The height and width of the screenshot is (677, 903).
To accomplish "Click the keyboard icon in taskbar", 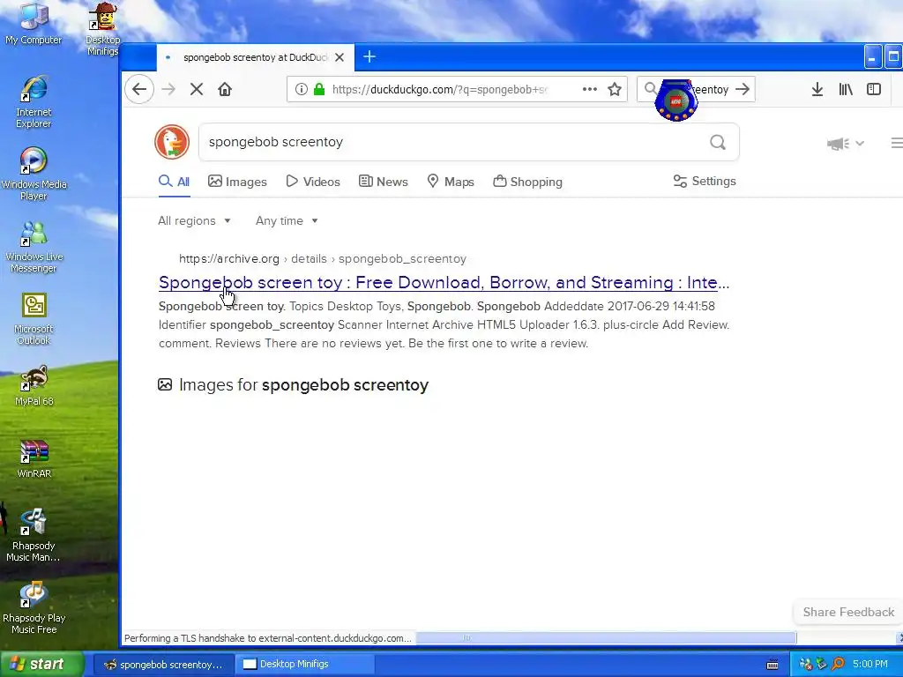I will tap(772, 665).
